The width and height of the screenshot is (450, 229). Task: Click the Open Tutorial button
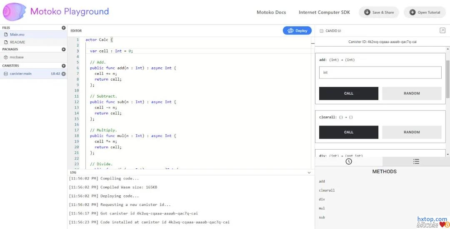point(425,12)
